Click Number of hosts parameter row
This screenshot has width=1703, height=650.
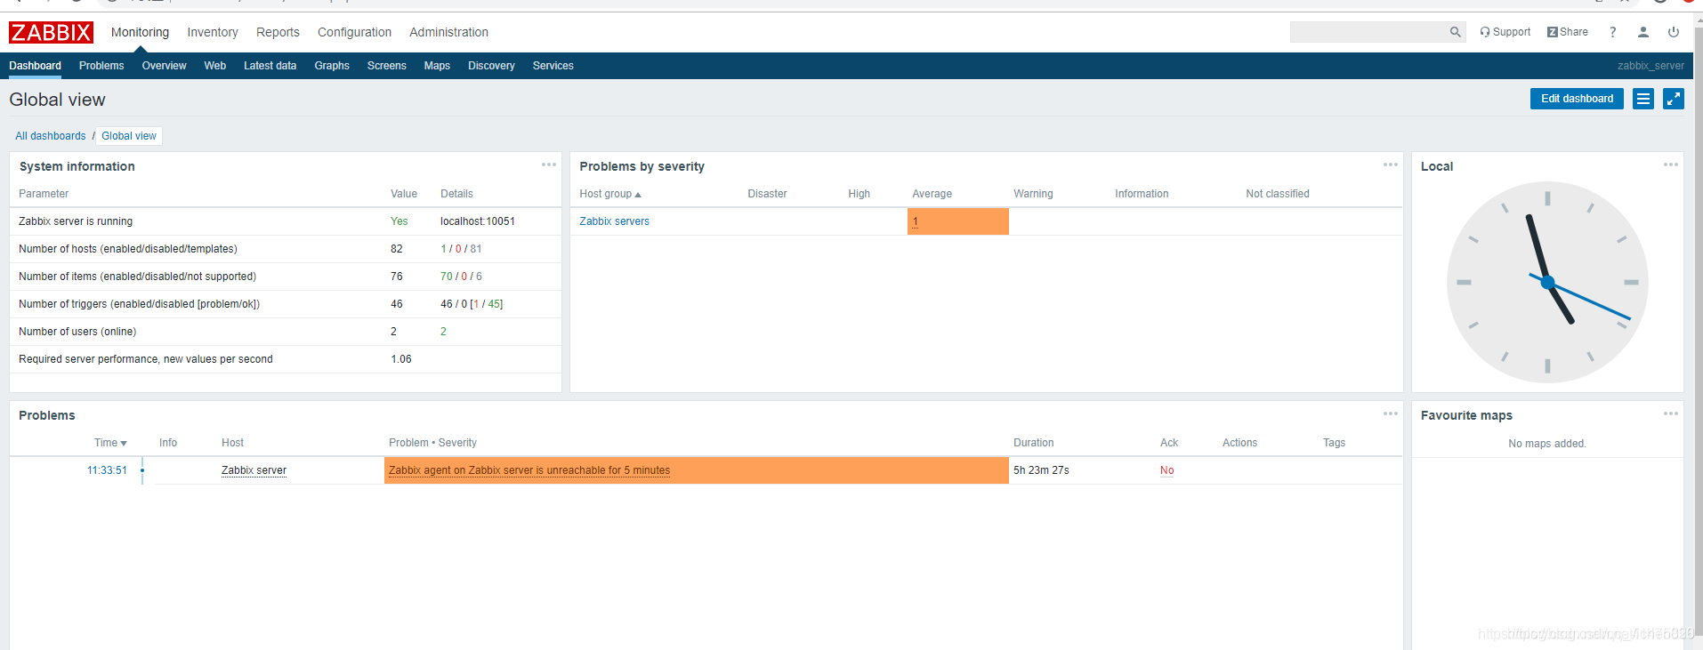pos(285,249)
